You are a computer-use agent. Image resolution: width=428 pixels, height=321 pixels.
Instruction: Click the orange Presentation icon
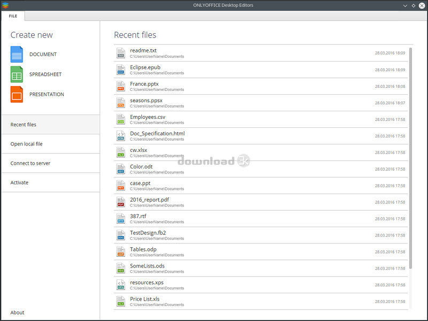click(17, 95)
